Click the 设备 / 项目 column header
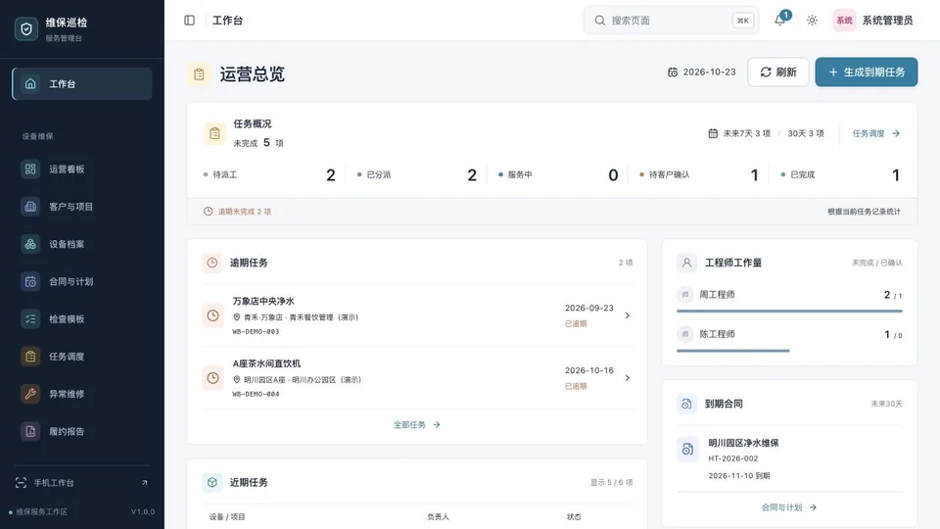The image size is (940, 529). click(x=227, y=517)
